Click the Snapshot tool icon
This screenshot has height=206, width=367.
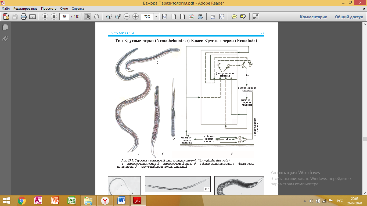[x=191, y=17]
